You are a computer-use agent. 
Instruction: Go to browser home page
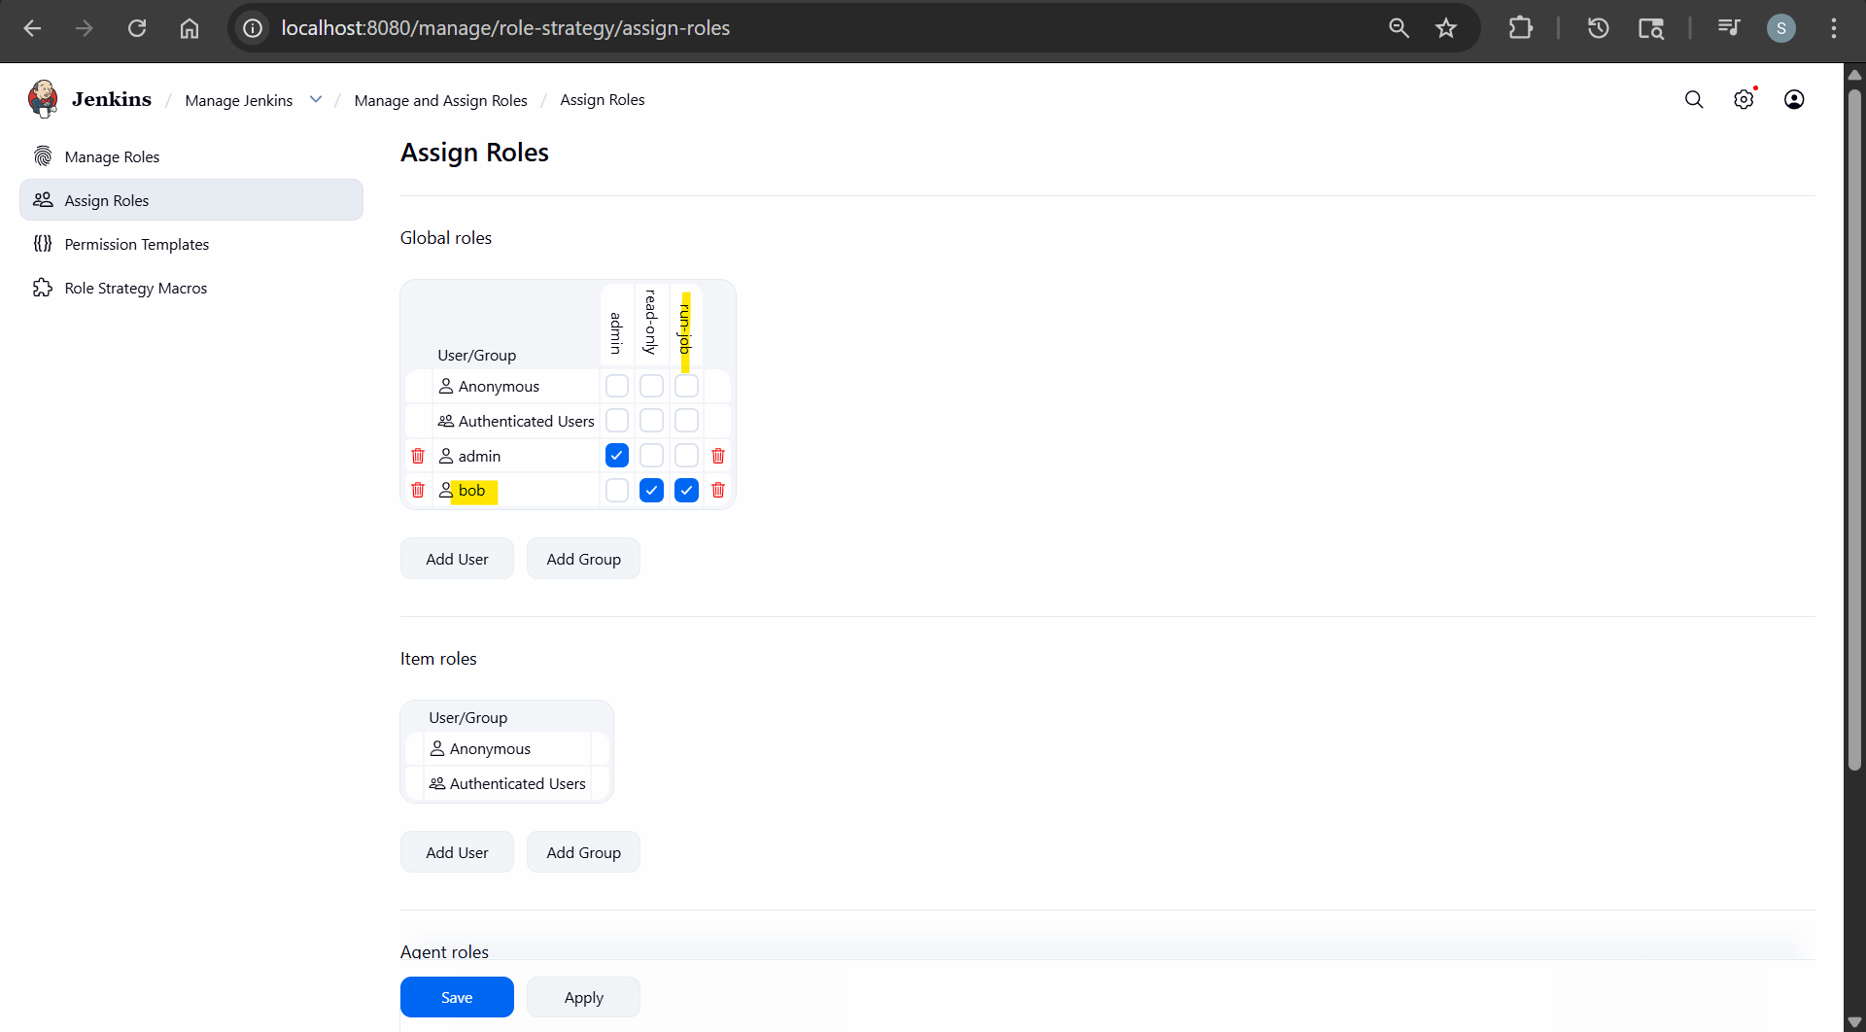pyautogui.click(x=190, y=28)
